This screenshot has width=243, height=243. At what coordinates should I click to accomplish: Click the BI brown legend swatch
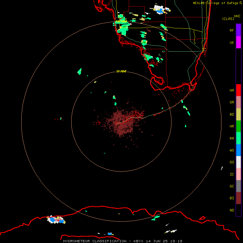coord(238,198)
